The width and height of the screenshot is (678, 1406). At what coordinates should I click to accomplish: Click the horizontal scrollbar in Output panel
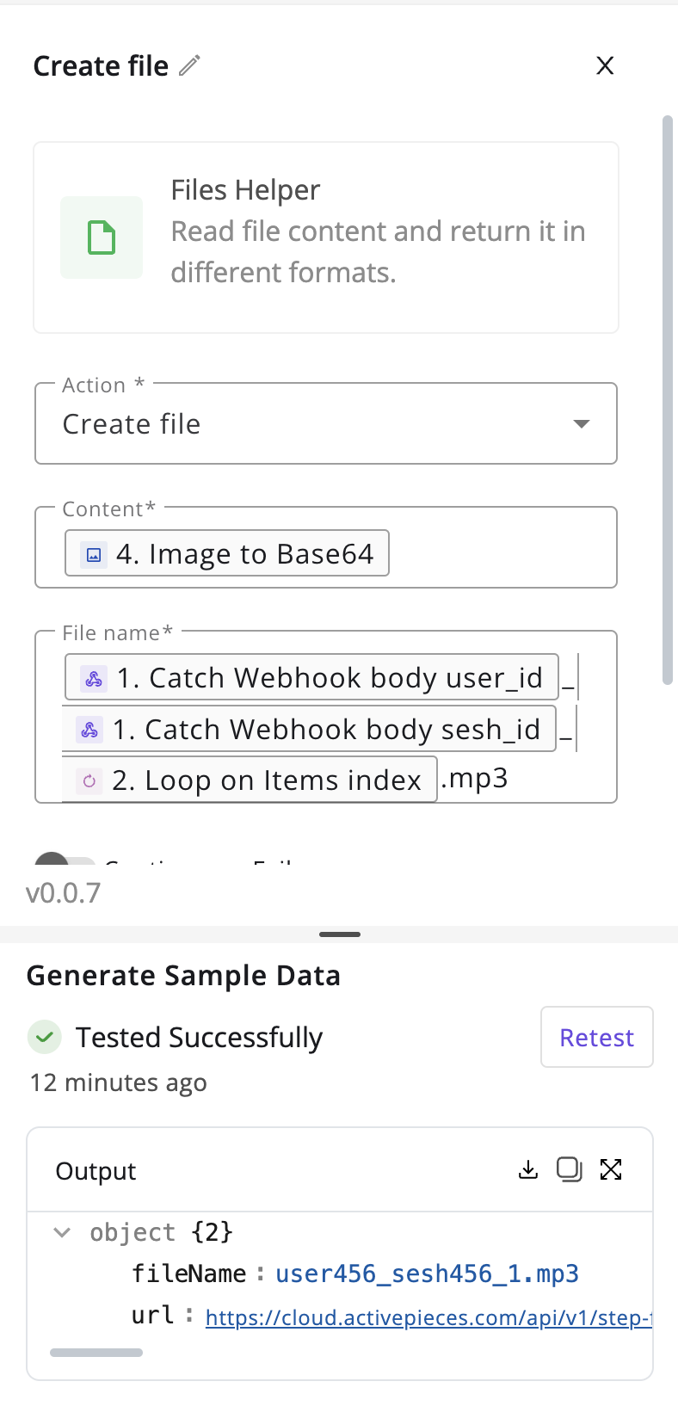click(x=96, y=1353)
